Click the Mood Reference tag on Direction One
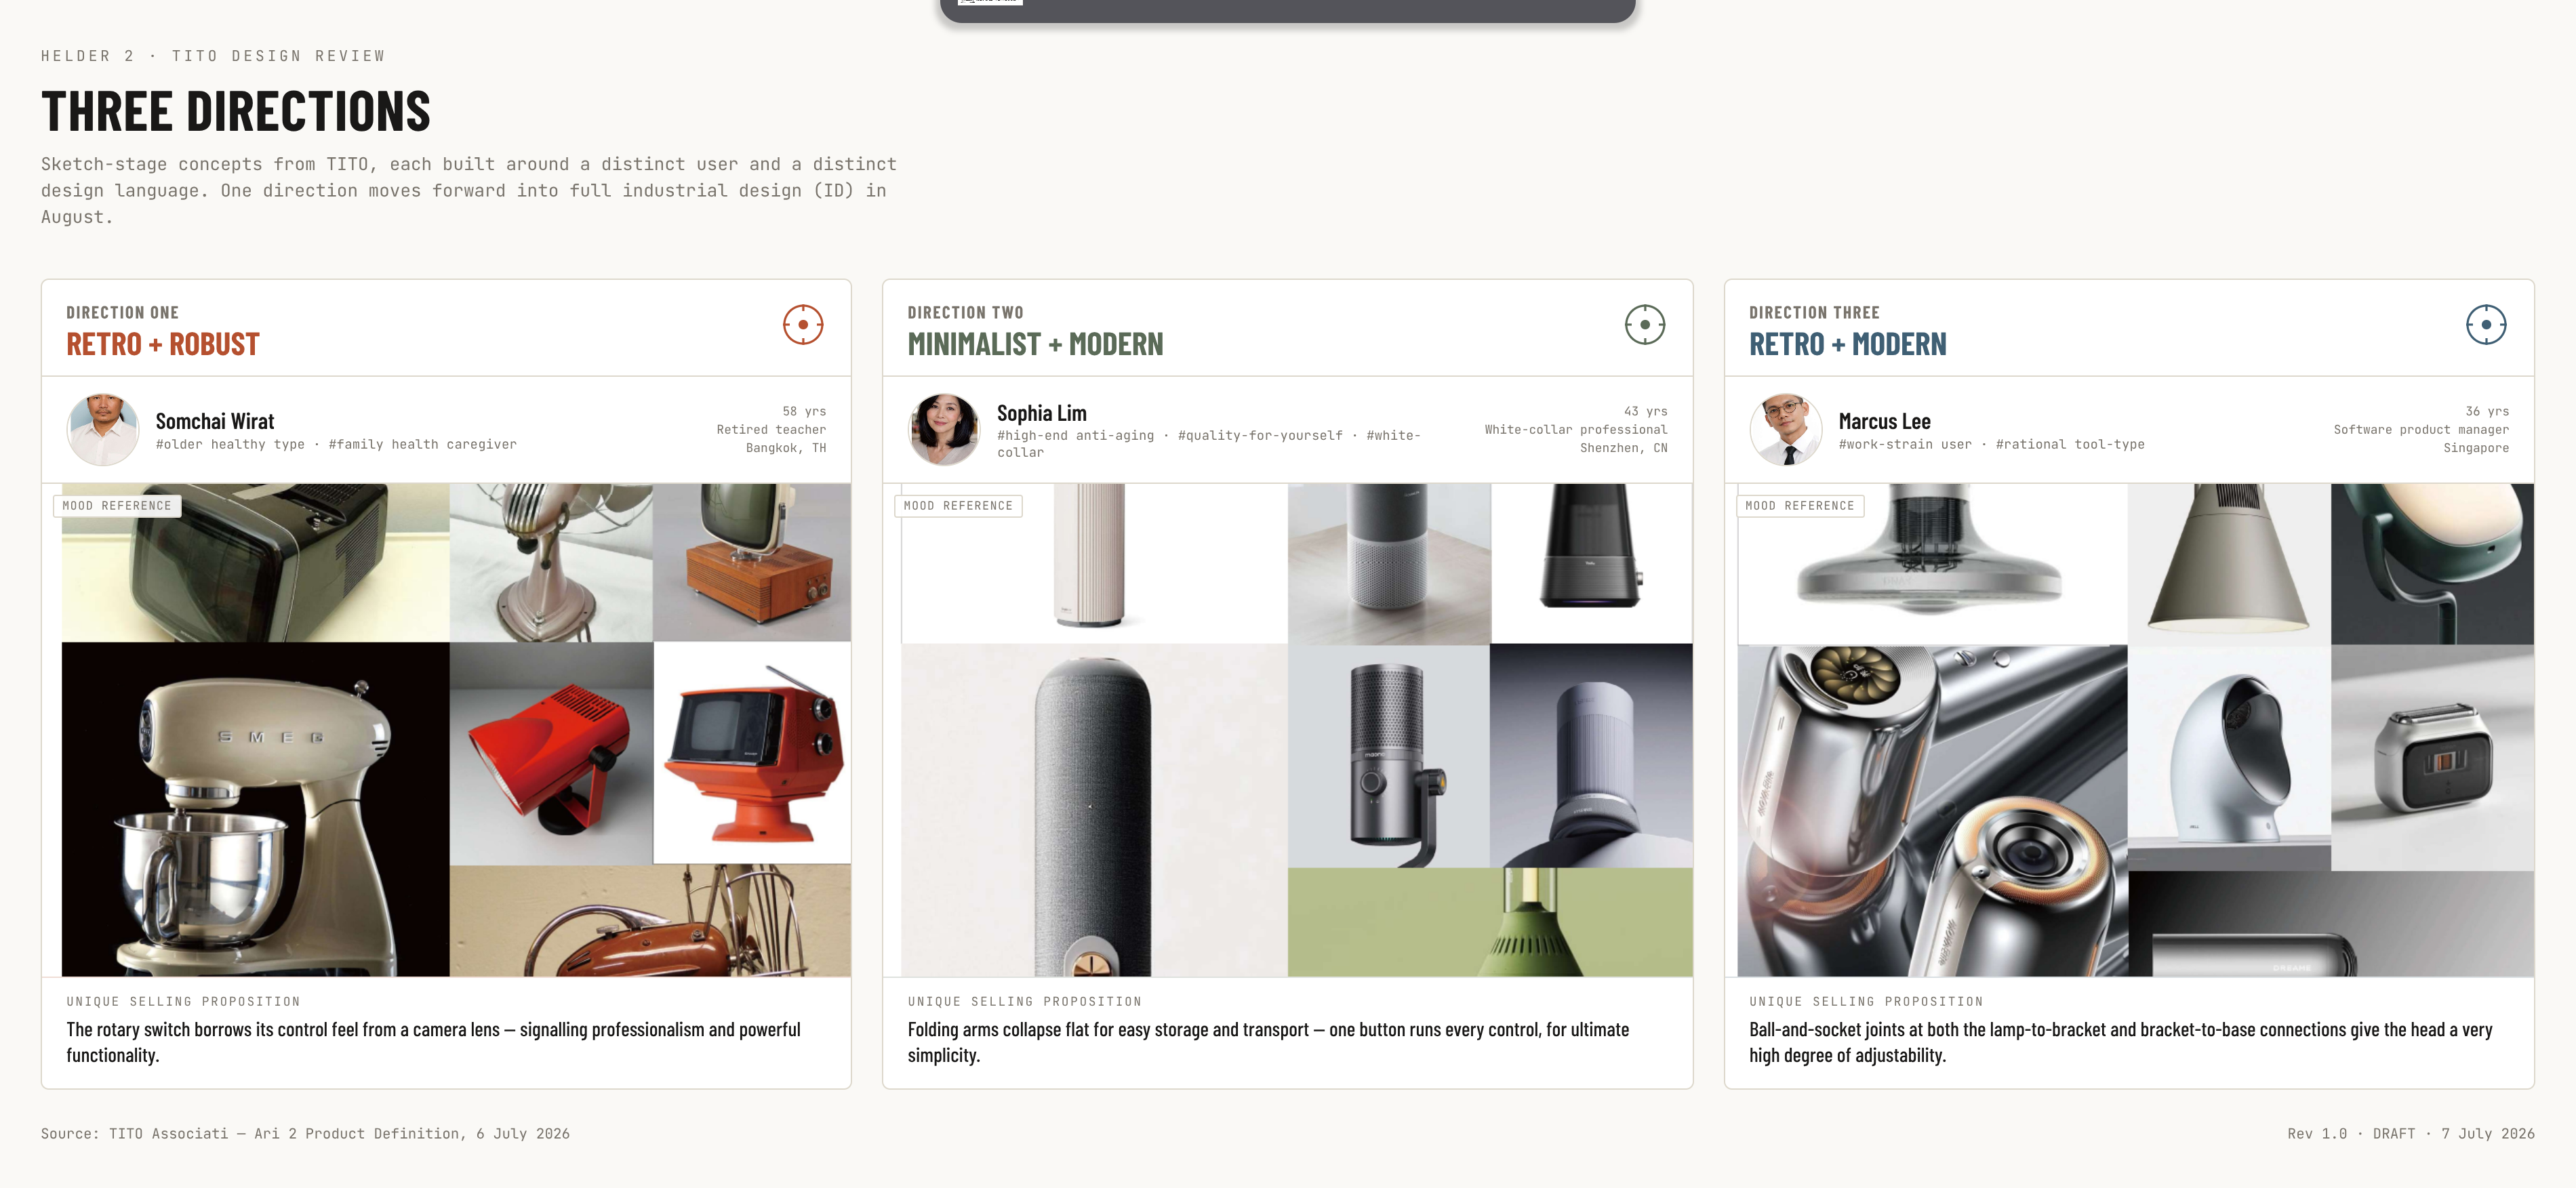 (117, 506)
